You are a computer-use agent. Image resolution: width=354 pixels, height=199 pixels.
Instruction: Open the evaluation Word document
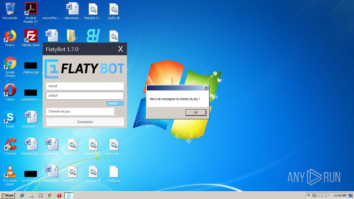[31, 119]
